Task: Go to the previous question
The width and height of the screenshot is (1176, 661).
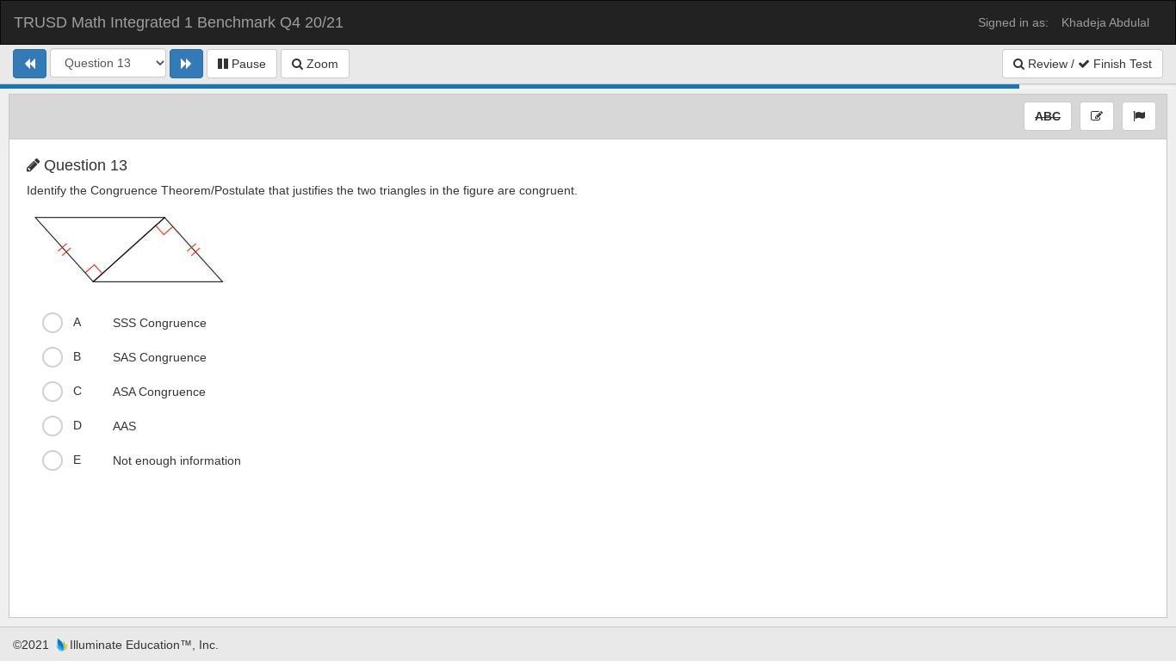Action: (29, 64)
